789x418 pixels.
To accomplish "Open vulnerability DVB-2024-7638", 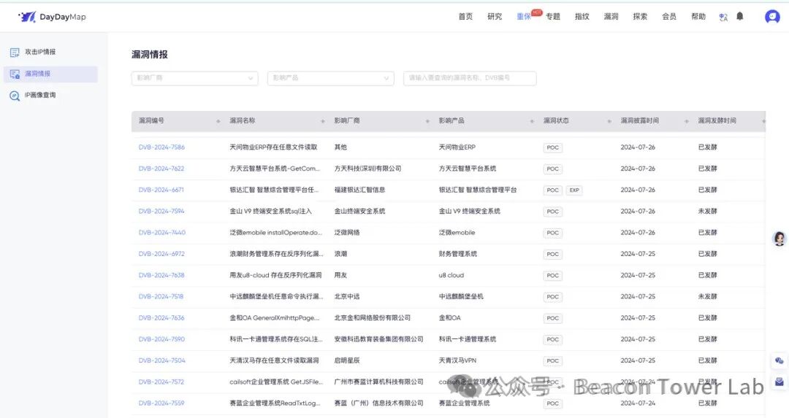I will tap(161, 275).
